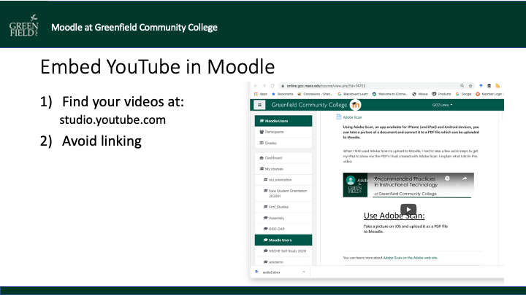Click the browser forward arrow
Image resolution: width=526 pixels, height=295 pixels.
coord(264,86)
